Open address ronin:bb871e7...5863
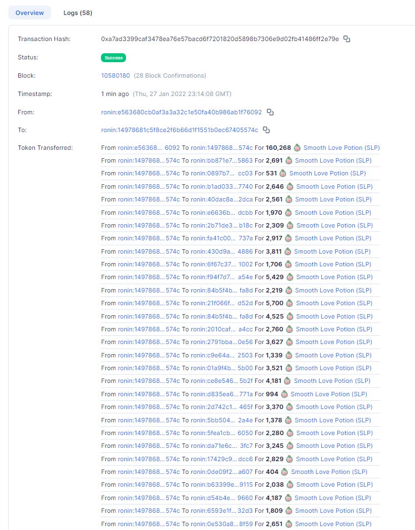The image size is (415, 530). 222,160
